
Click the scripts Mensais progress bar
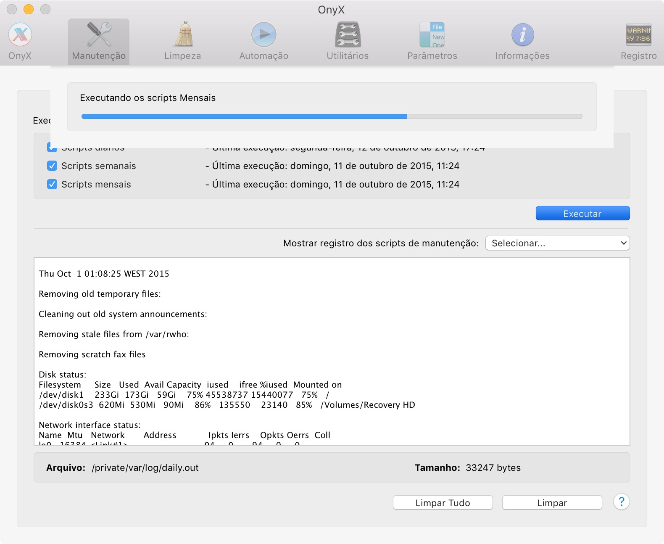tap(332, 116)
